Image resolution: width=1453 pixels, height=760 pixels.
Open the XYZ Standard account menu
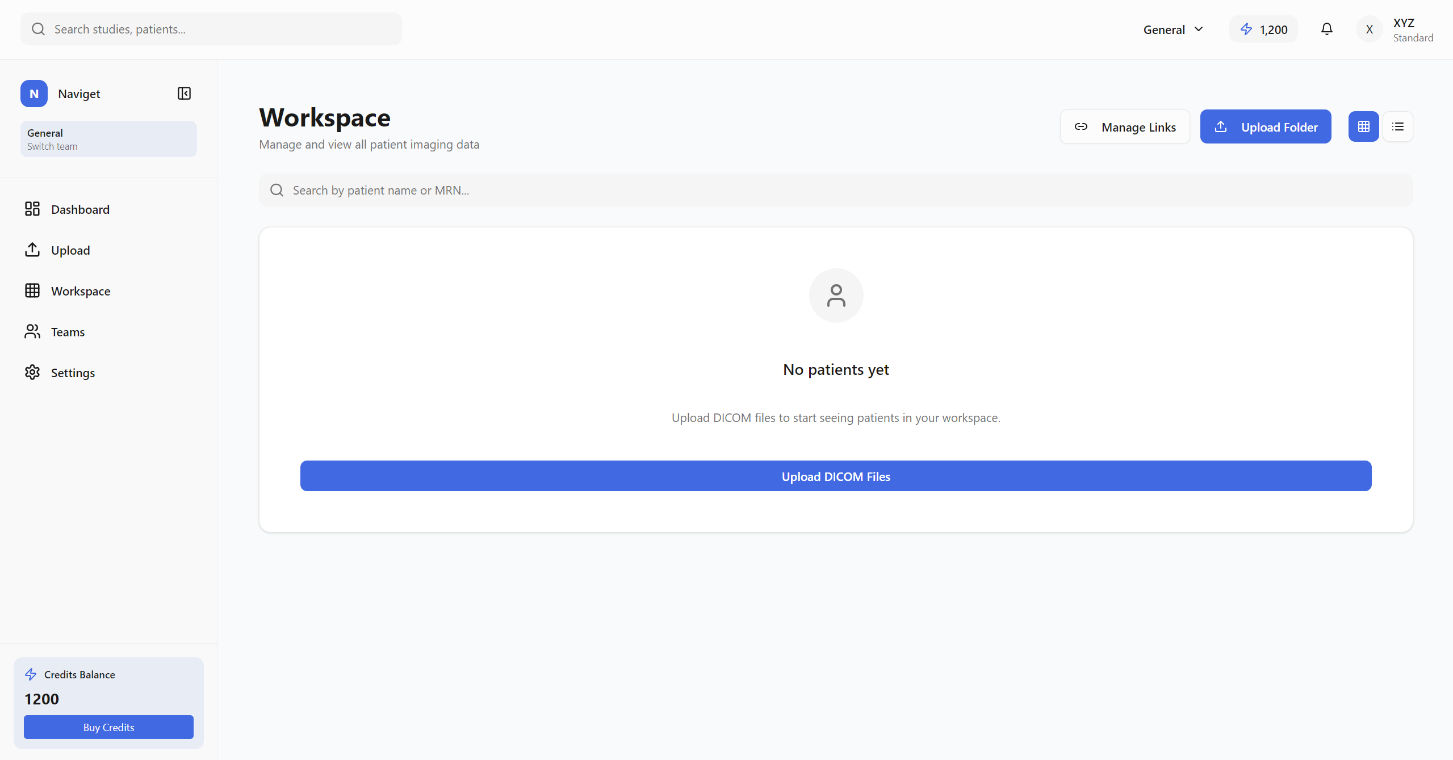(1413, 29)
